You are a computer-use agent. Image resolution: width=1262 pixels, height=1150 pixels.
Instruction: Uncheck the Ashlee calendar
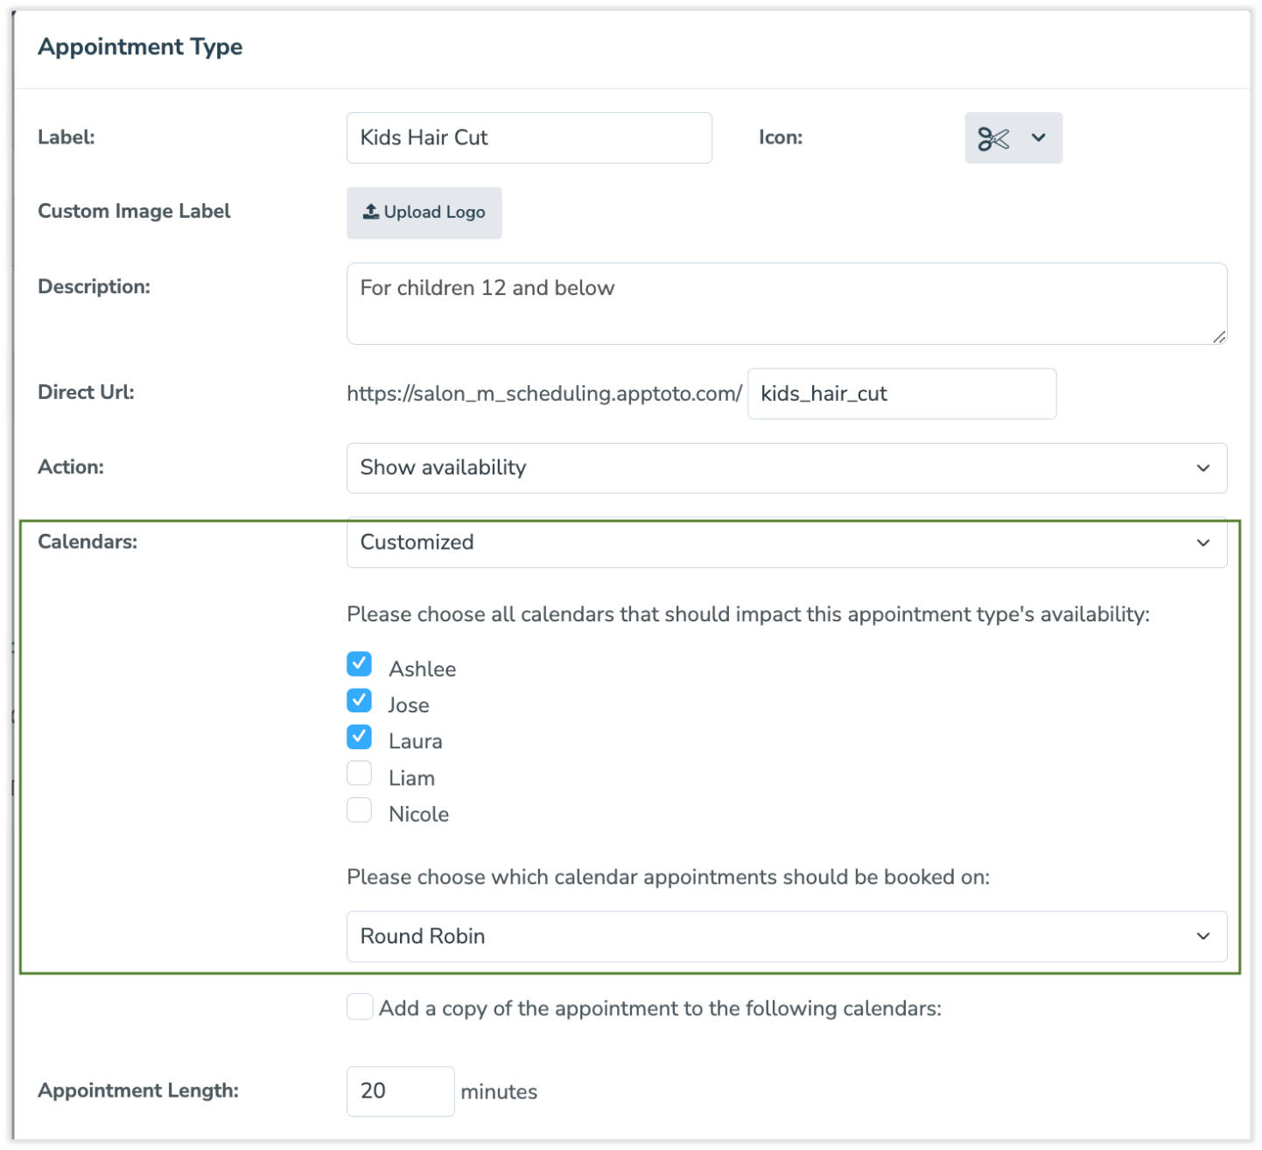[x=359, y=664]
